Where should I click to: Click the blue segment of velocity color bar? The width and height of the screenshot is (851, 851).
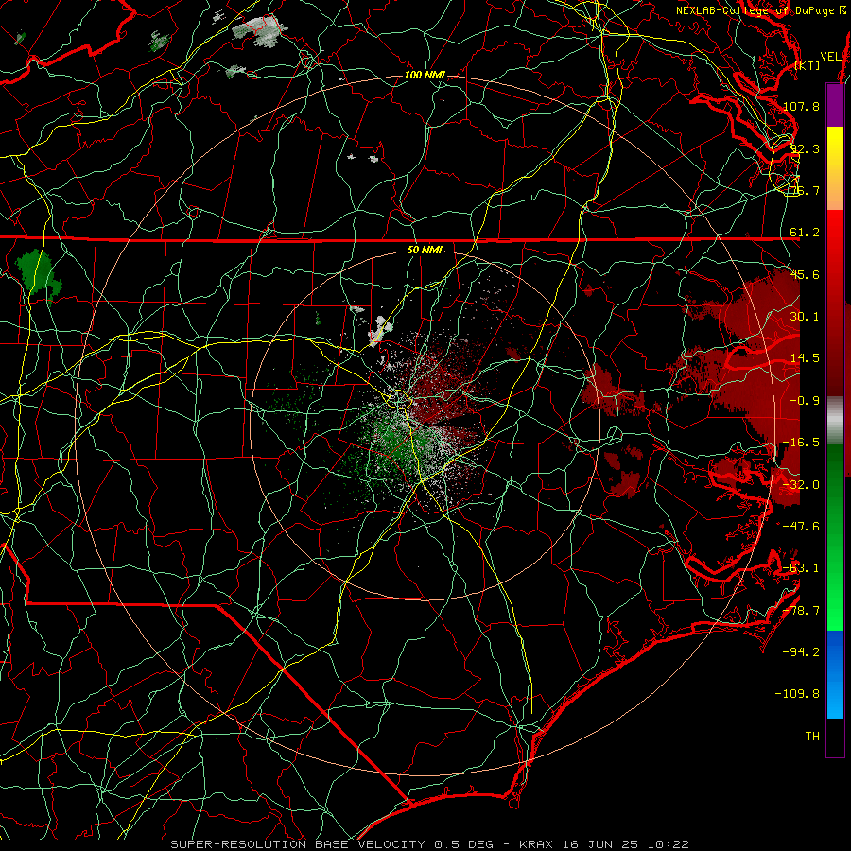point(835,674)
